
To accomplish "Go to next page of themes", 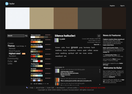I will [46, 84].
